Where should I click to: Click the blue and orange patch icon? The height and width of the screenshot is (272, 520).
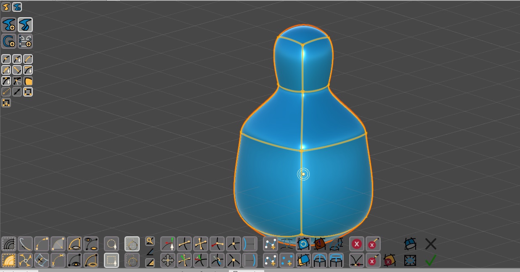click(x=303, y=261)
